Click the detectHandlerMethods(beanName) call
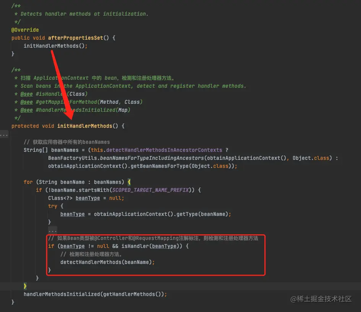The height and width of the screenshot is (312, 361). coord(106,262)
